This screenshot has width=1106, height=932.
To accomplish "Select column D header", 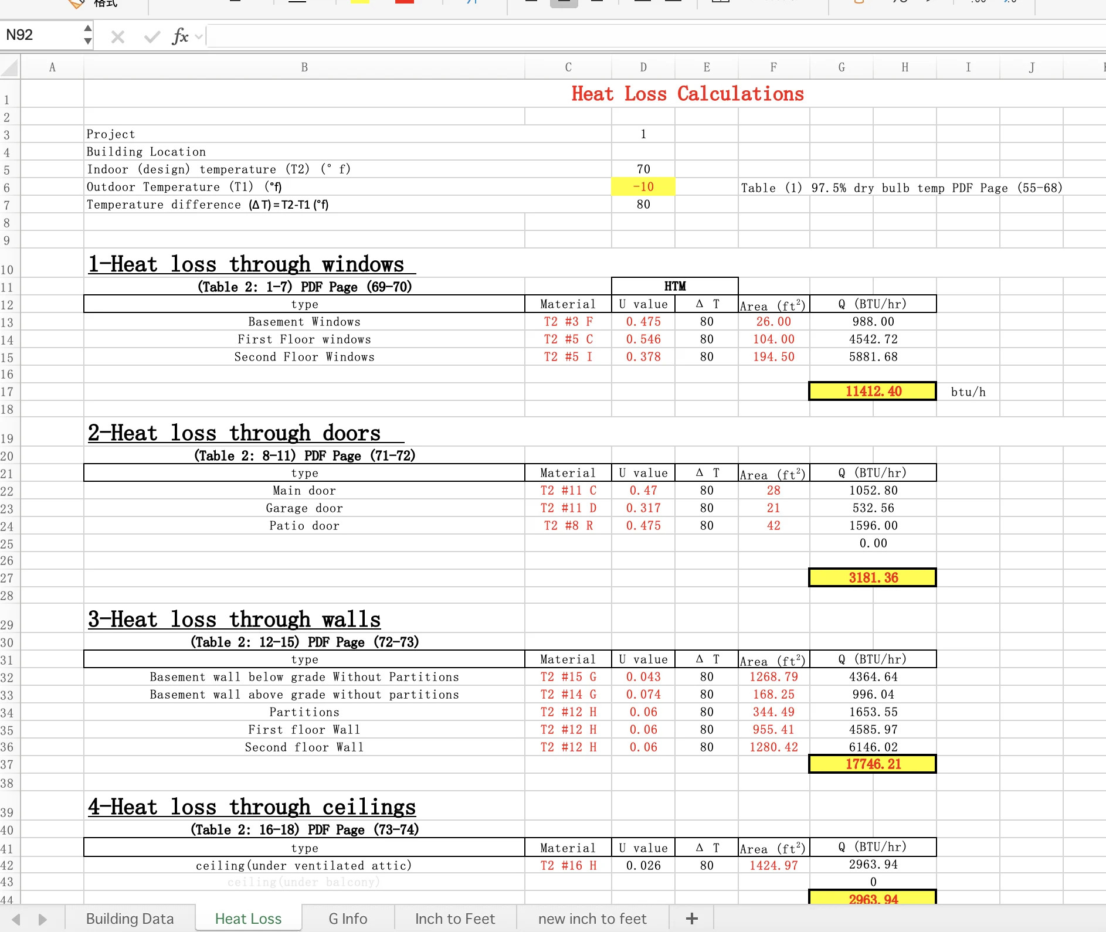I will click(643, 67).
